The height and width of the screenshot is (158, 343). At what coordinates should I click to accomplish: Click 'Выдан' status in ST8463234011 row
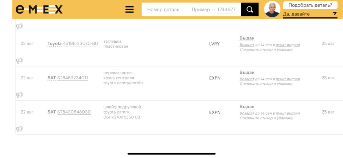[x=247, y=72]
